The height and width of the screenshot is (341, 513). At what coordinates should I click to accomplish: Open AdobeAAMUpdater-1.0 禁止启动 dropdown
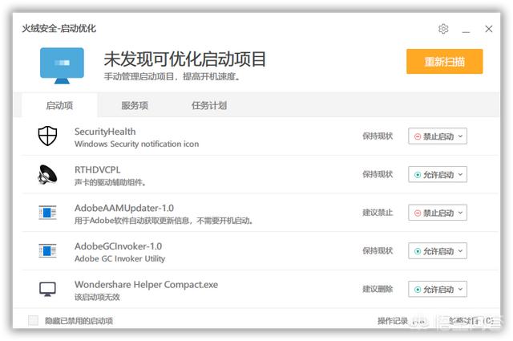[438, 213]
